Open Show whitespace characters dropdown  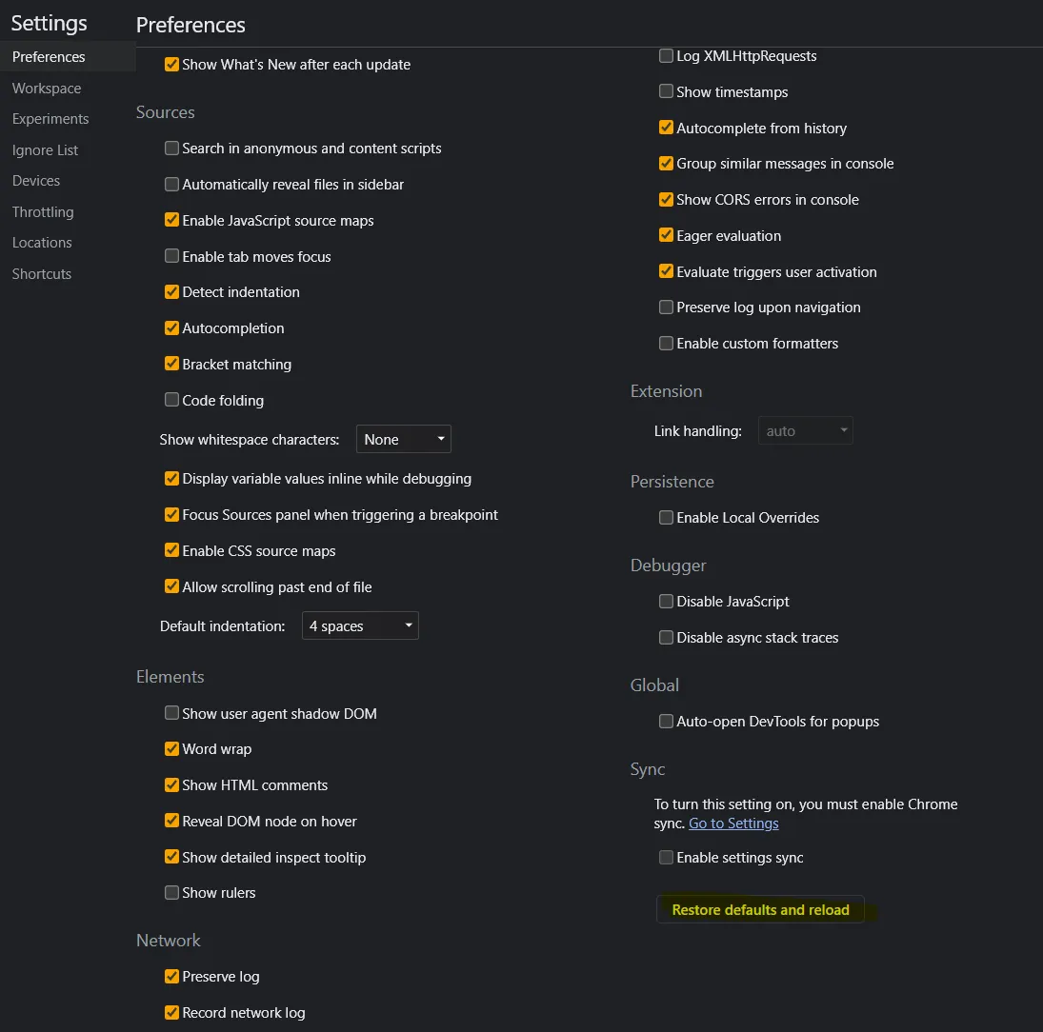click(403, 440)
